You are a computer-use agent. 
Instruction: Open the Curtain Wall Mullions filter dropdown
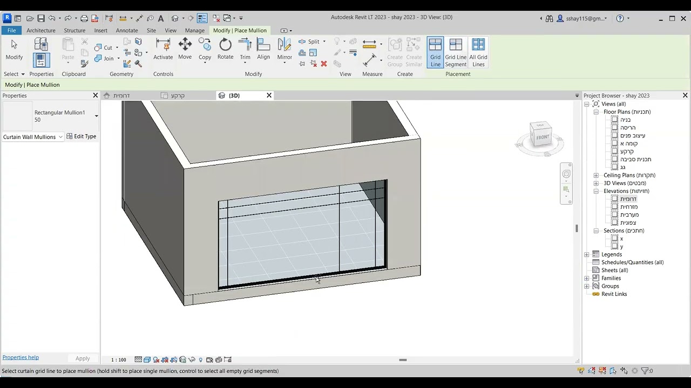(33, 137)
